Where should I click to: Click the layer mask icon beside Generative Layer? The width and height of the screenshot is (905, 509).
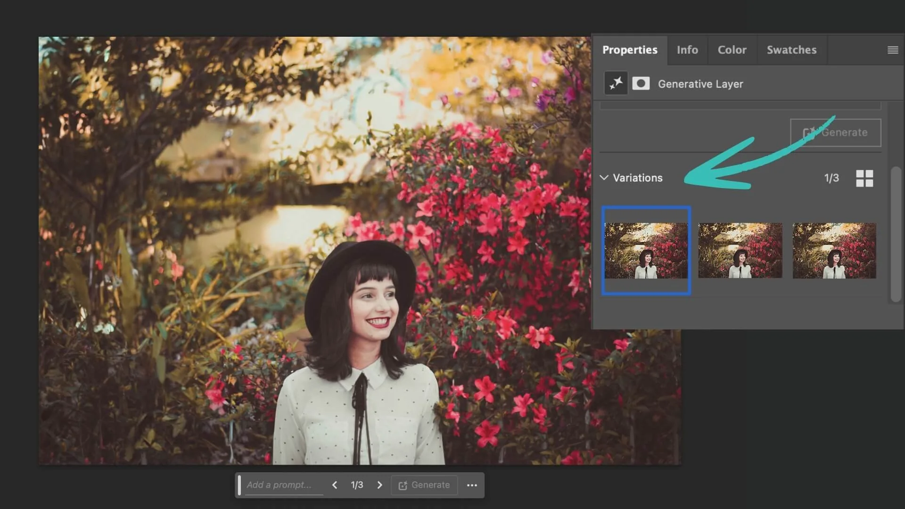coord(641,84)
